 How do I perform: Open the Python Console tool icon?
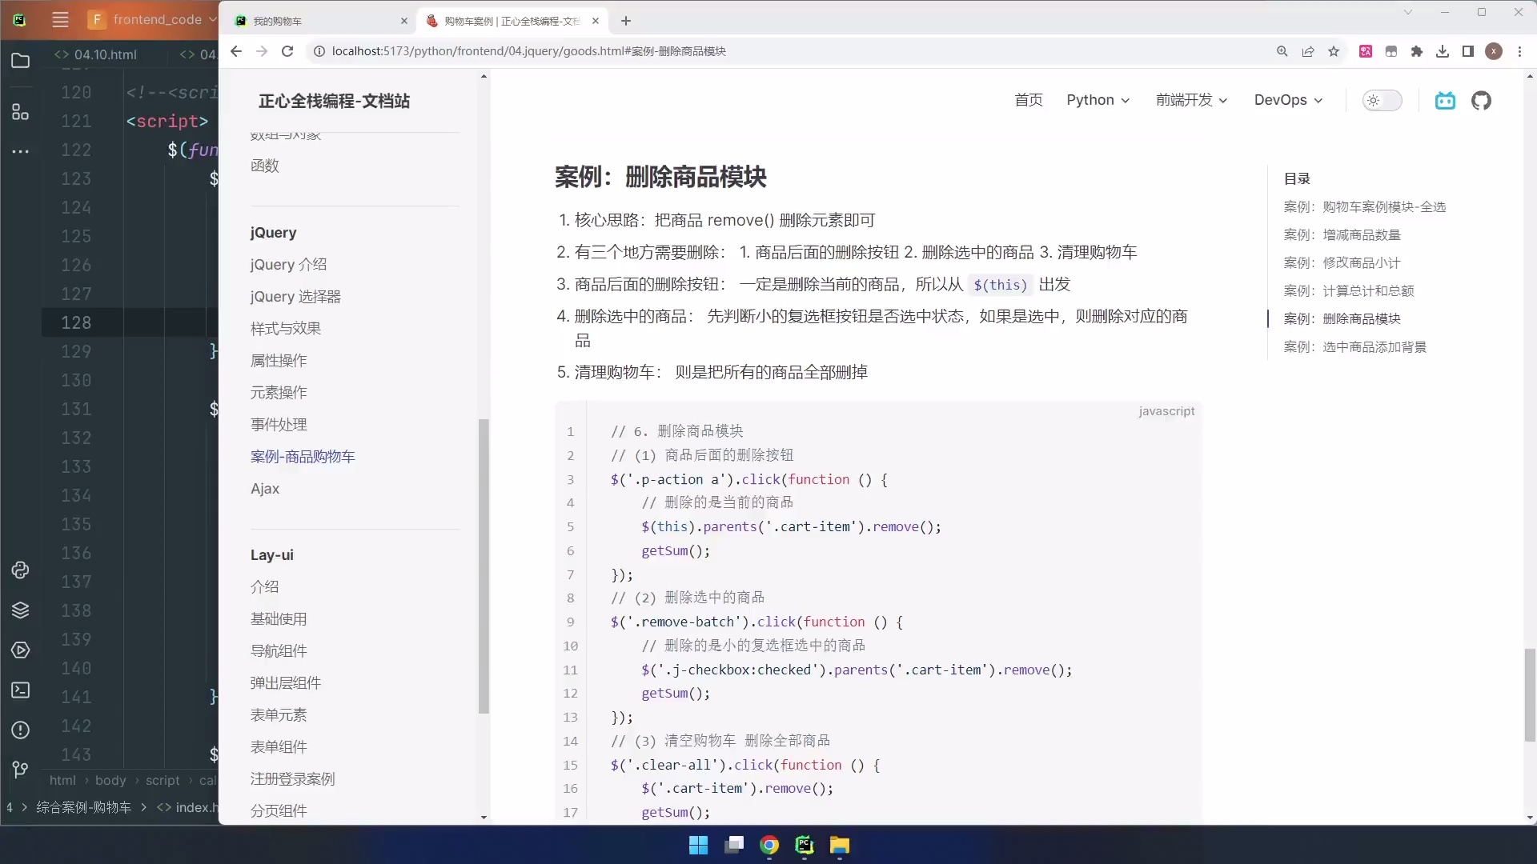tap(21, 570)
